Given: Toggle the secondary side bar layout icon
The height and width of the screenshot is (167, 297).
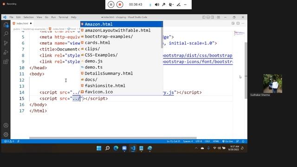Looking at the screenshot, I should (213, 17).
